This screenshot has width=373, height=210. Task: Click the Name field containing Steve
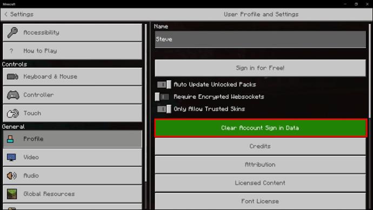(260, 40)
